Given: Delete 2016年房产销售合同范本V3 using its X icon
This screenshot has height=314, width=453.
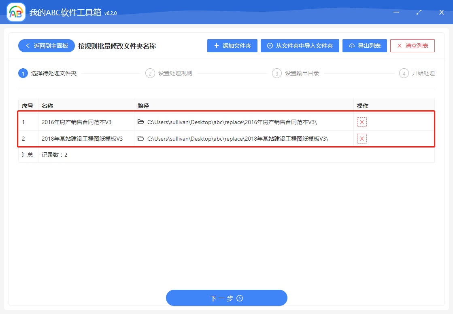Looking at the screenshot, I should click(x=362, y=121).
